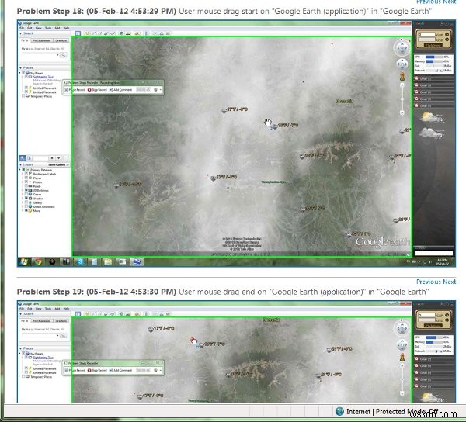This screenshot has height=422, width=466.
Task: Click Print icon in Step 18 toolbar
Action: coord(162,33)
